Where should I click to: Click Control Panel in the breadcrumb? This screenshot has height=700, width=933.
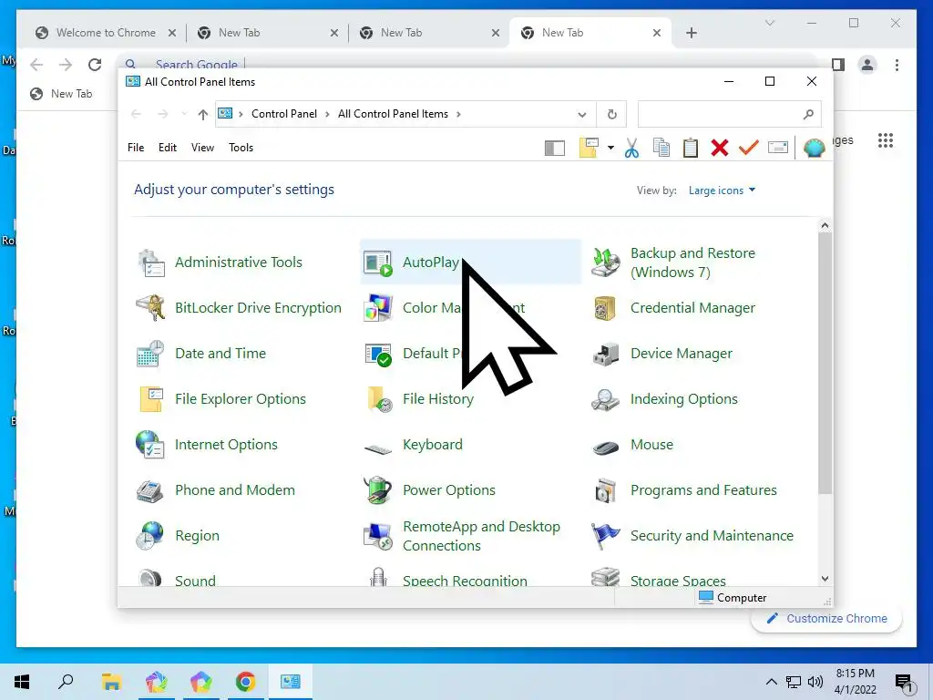pos(284,114)
